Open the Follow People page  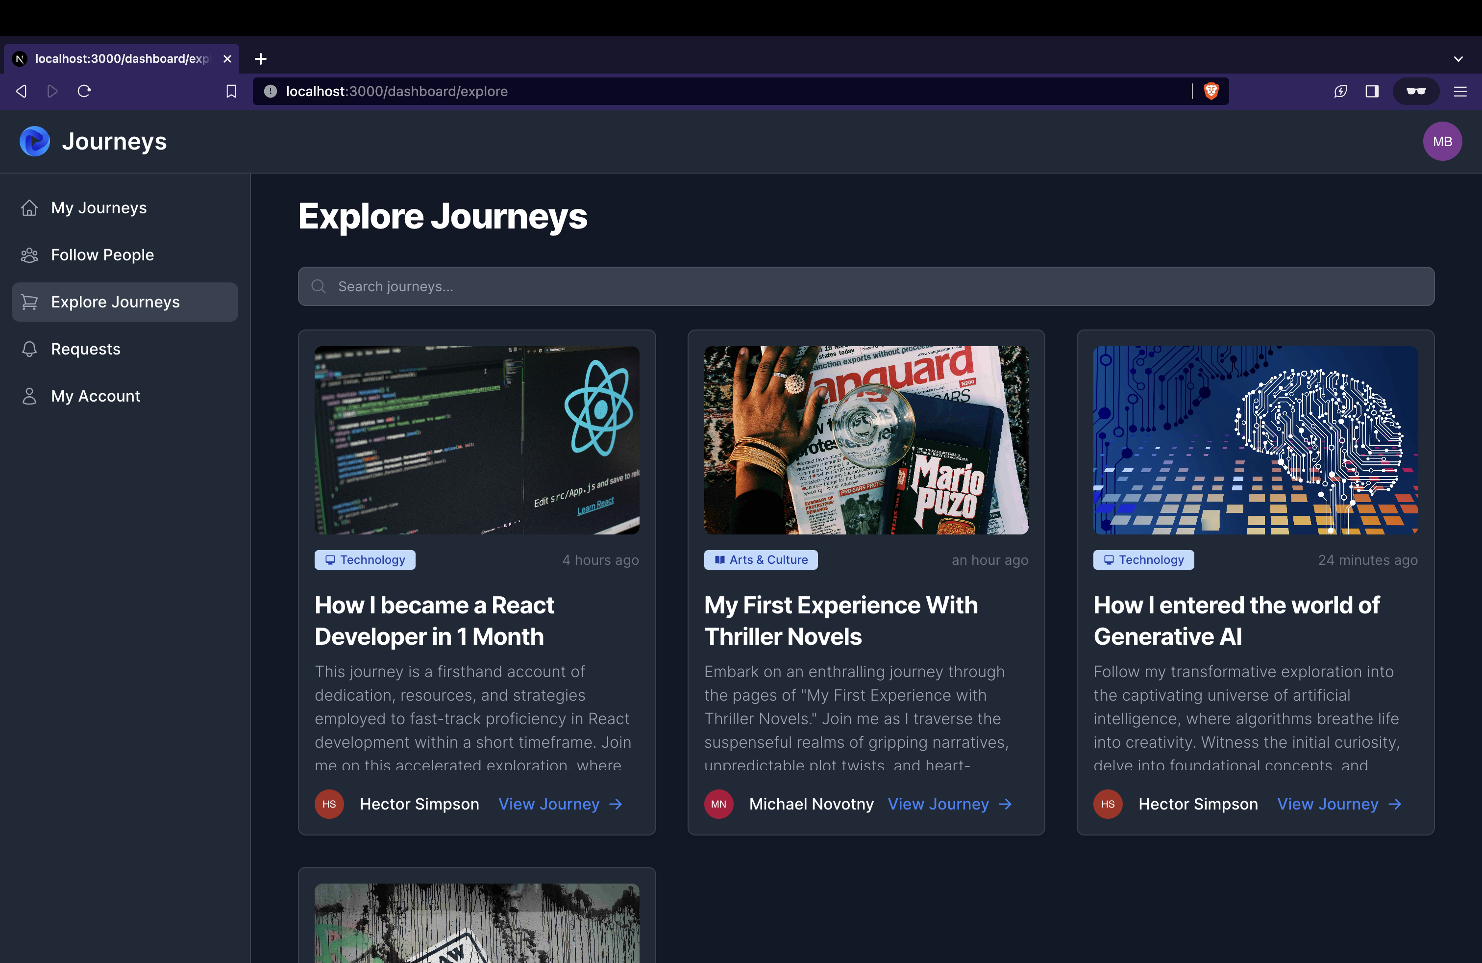[x=102, y=255]
